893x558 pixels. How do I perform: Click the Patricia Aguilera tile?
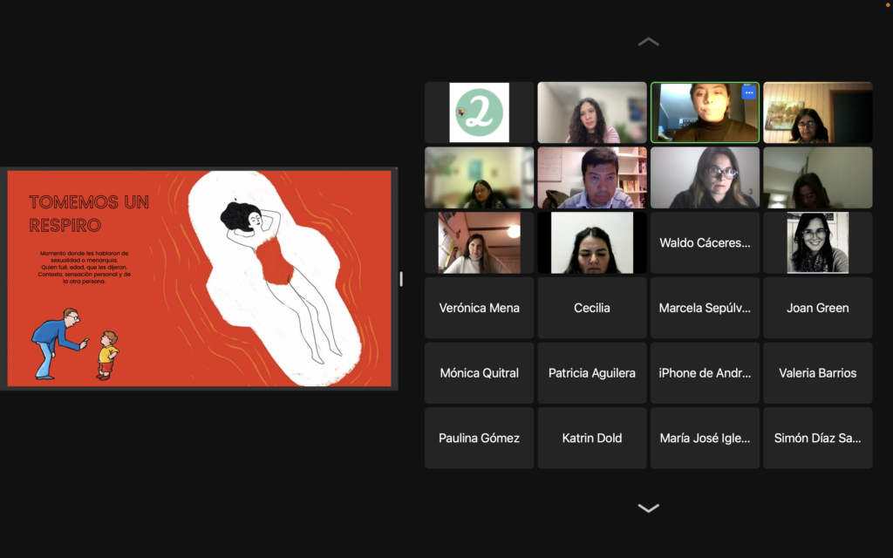(x=592, y=373)
